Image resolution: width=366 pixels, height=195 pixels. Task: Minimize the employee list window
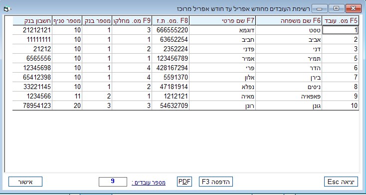pos(320,8)
